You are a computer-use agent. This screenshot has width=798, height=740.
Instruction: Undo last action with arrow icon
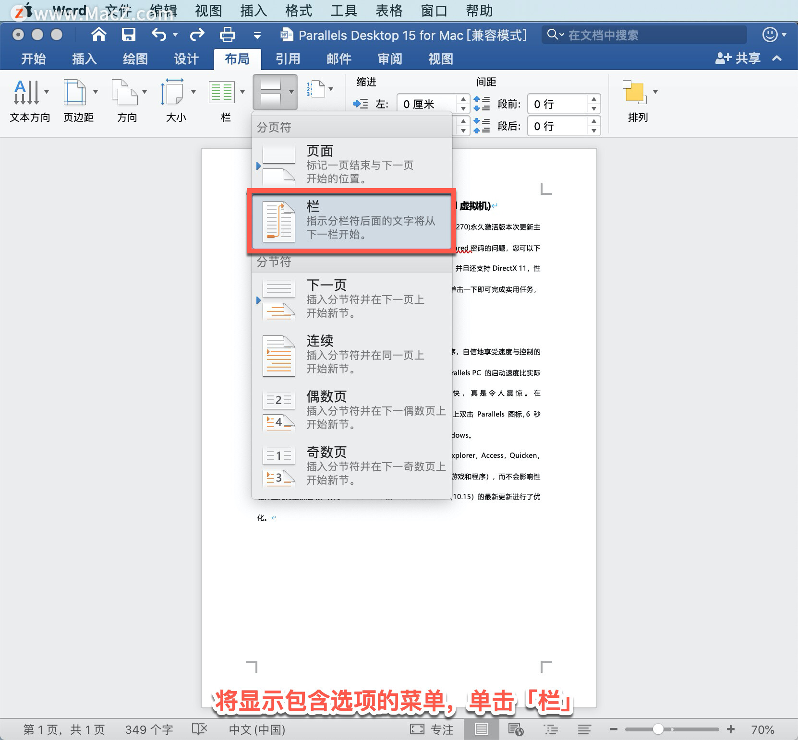[159, 35]
